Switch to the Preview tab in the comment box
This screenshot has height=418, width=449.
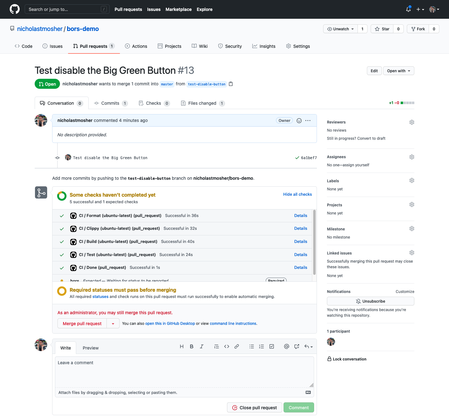[x=91, y=348]
